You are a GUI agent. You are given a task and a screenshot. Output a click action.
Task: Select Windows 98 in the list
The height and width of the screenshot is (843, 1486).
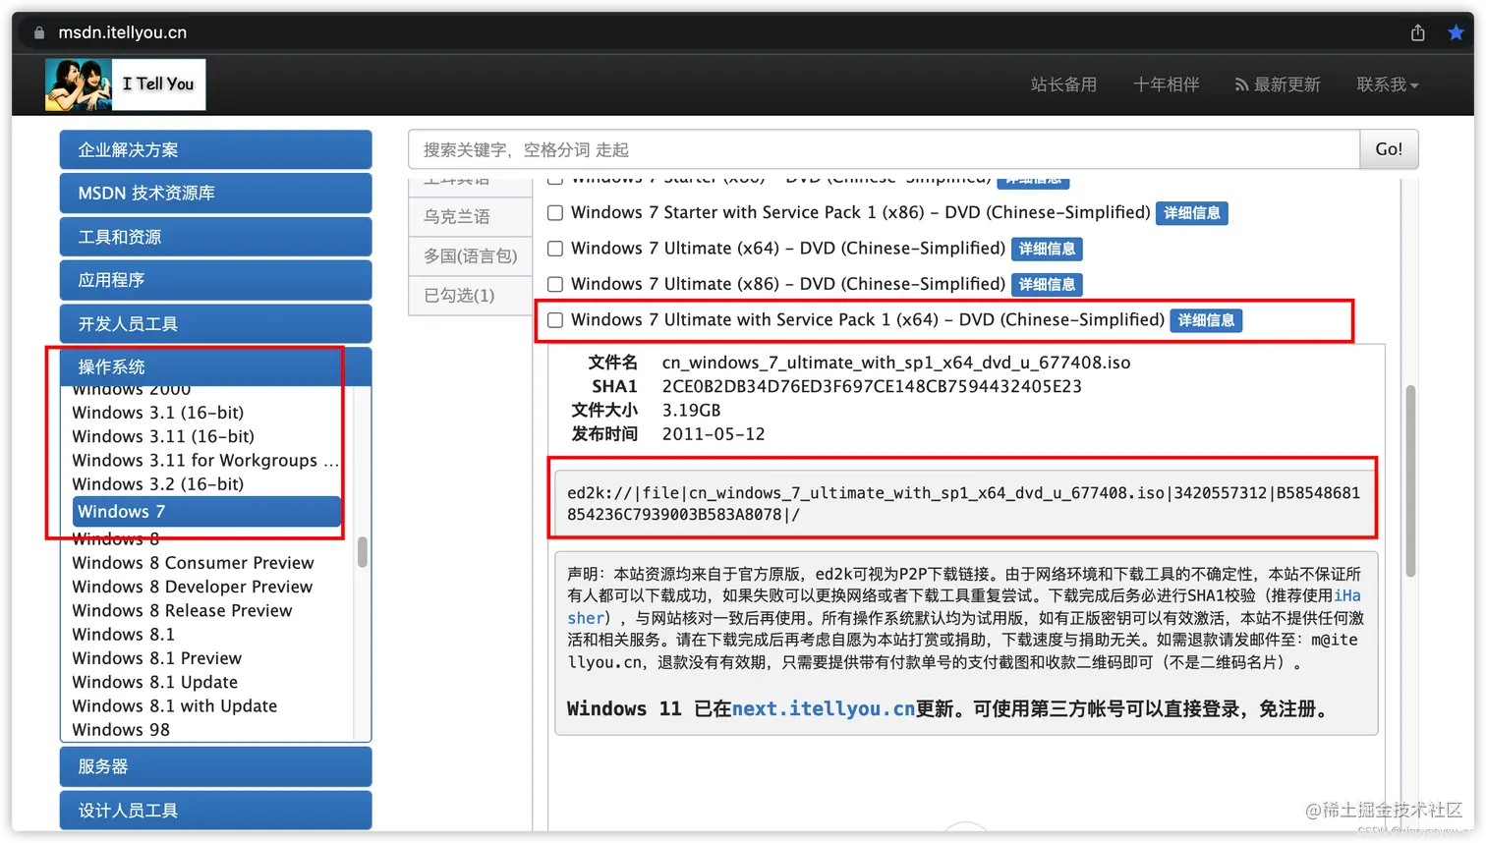(x=121, y=729)
